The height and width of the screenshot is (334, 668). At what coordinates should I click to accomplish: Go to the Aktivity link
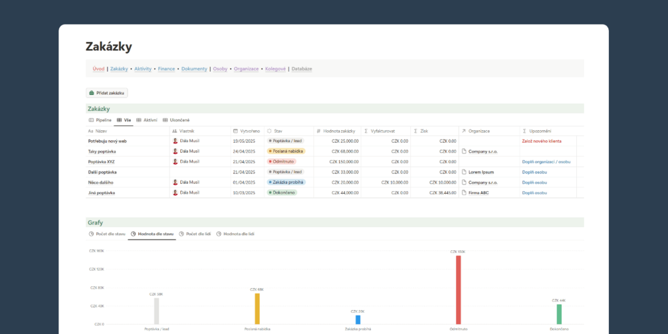(143, 69)
